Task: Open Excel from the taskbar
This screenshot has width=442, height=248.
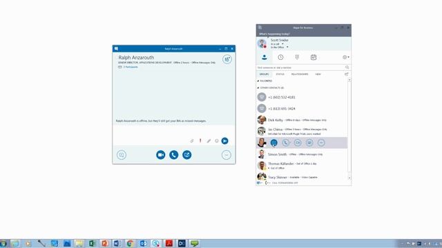Action: [92, 243]
